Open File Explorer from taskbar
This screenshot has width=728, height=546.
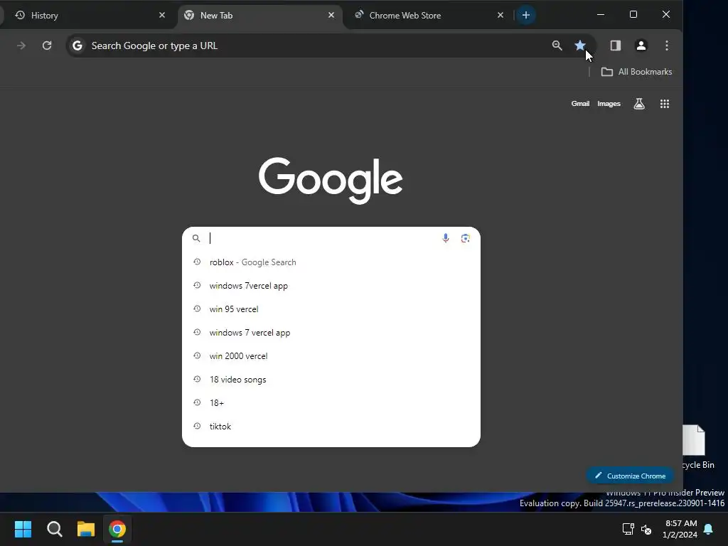(86, 529)
